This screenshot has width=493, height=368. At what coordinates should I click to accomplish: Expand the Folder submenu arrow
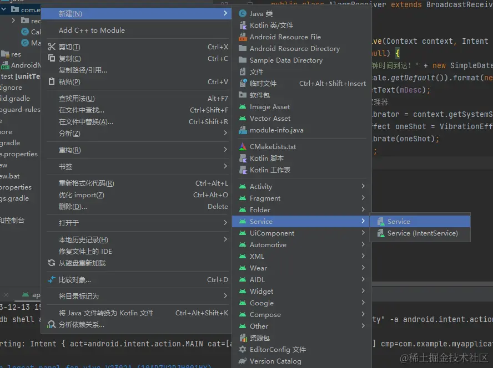(x=363, y=209)
